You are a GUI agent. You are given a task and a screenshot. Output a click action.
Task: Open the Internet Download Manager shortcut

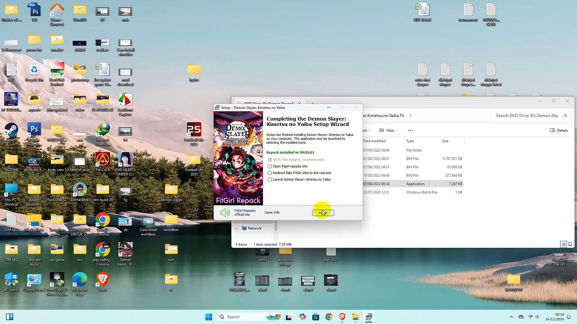[x=103, y=135]
